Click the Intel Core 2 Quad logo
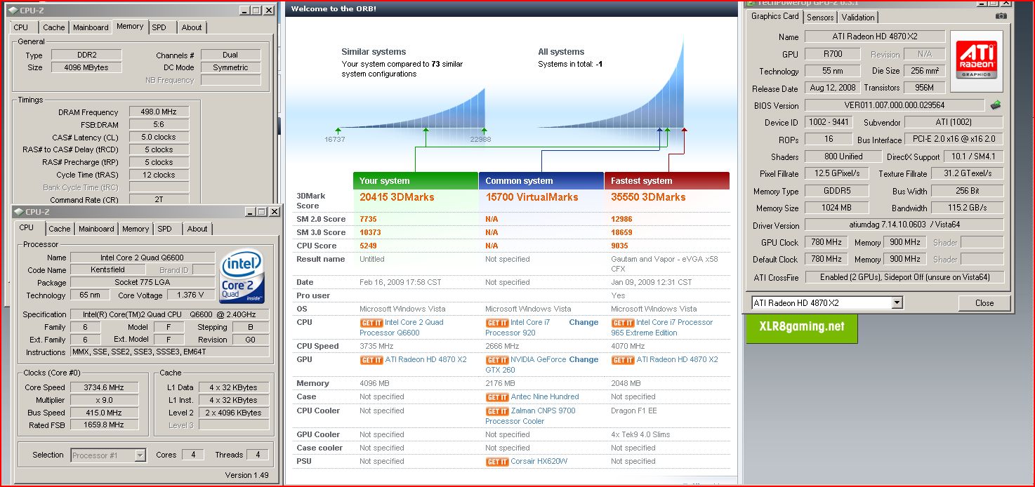The width and height of the screenshot is (1035, 487). 242,274
